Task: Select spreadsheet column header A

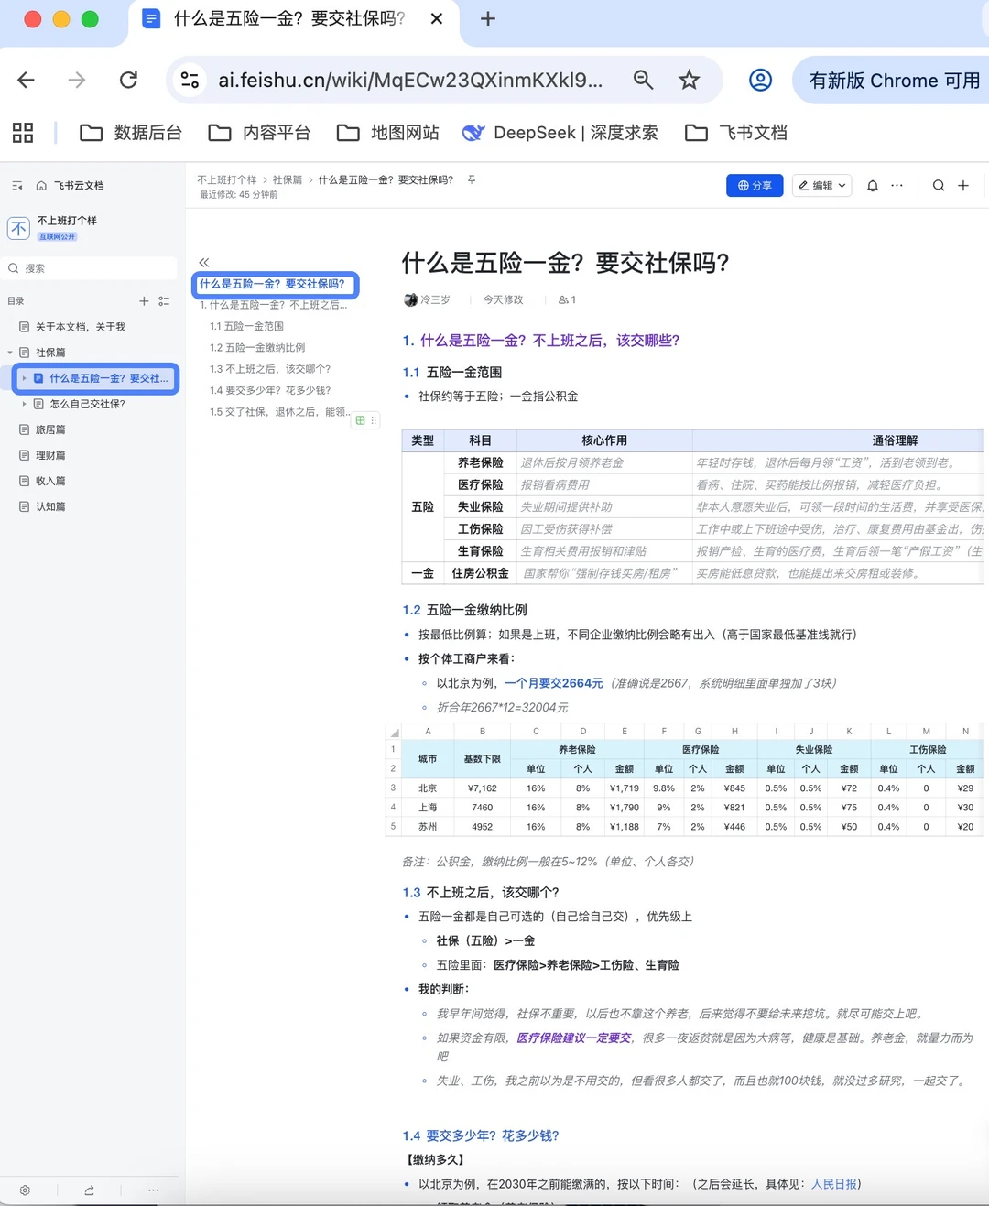Action: [x=428, y=732]
